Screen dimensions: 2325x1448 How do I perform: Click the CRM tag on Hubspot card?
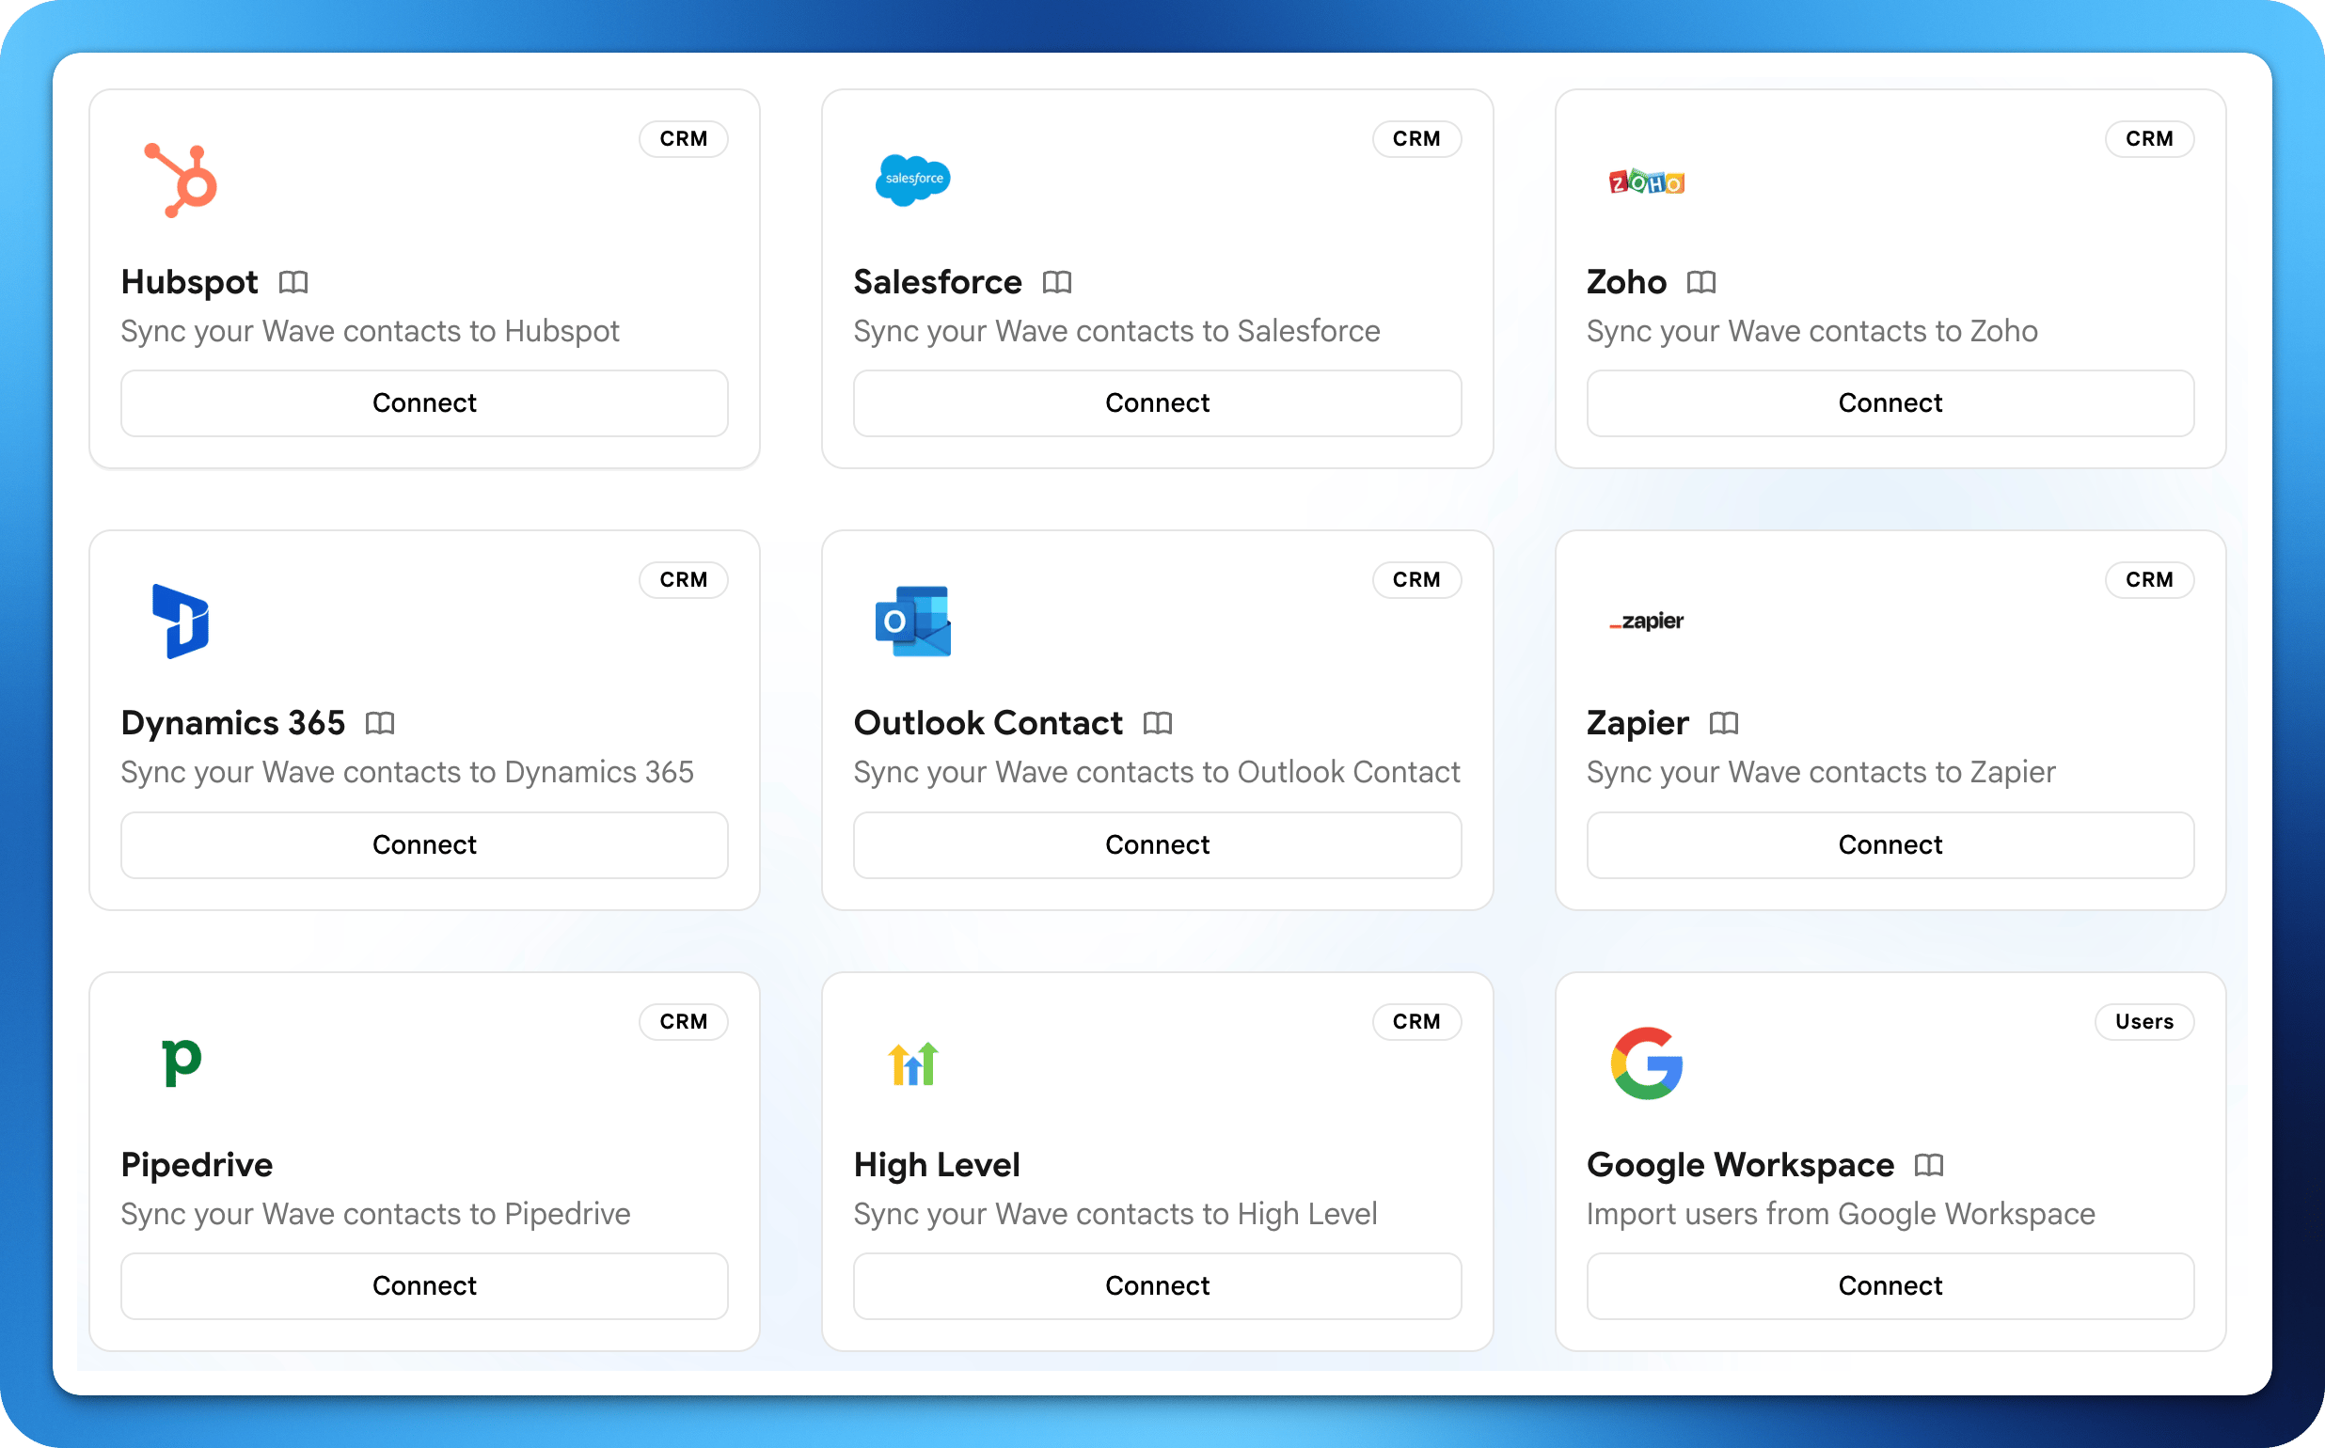pyautogui.click(x=683, y=139)
